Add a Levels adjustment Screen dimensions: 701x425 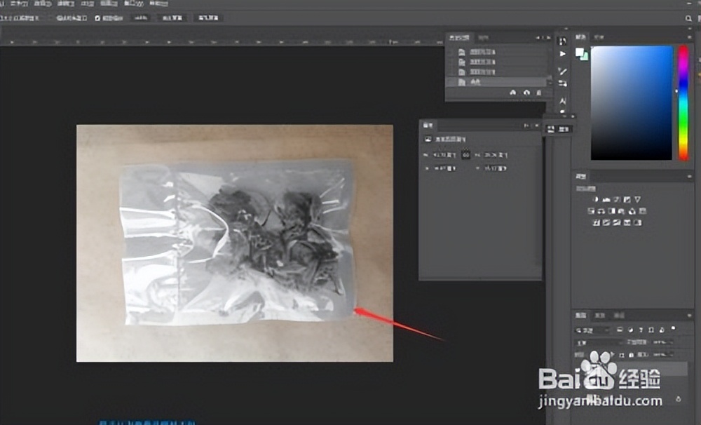pos(606,200)
